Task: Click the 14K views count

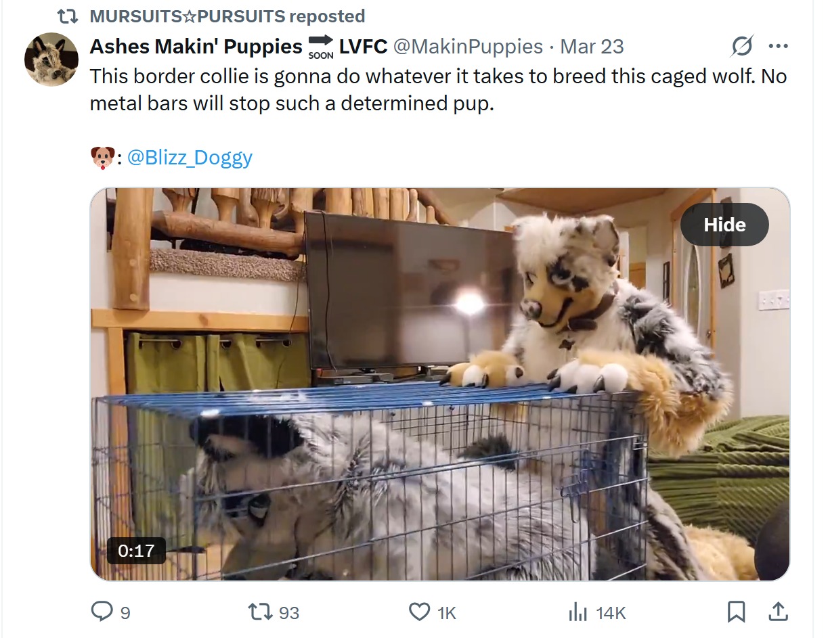Action: point(611,613)
